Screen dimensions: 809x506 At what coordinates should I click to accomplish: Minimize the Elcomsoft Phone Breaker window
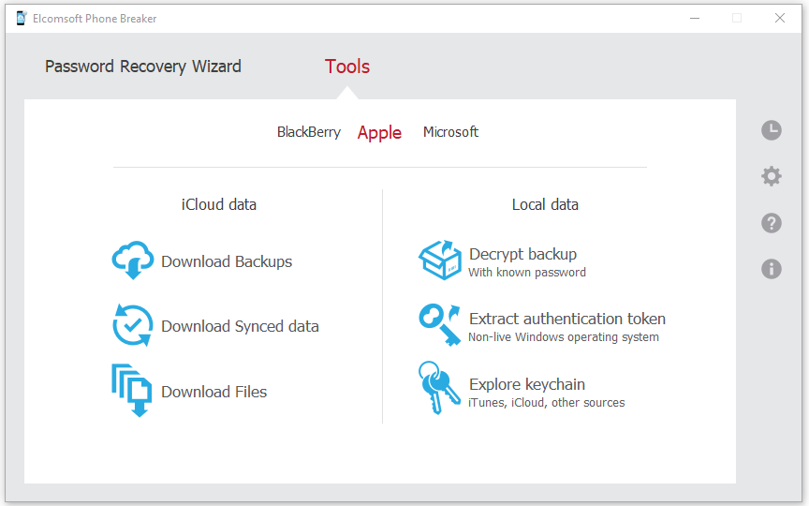click(695, 18)
